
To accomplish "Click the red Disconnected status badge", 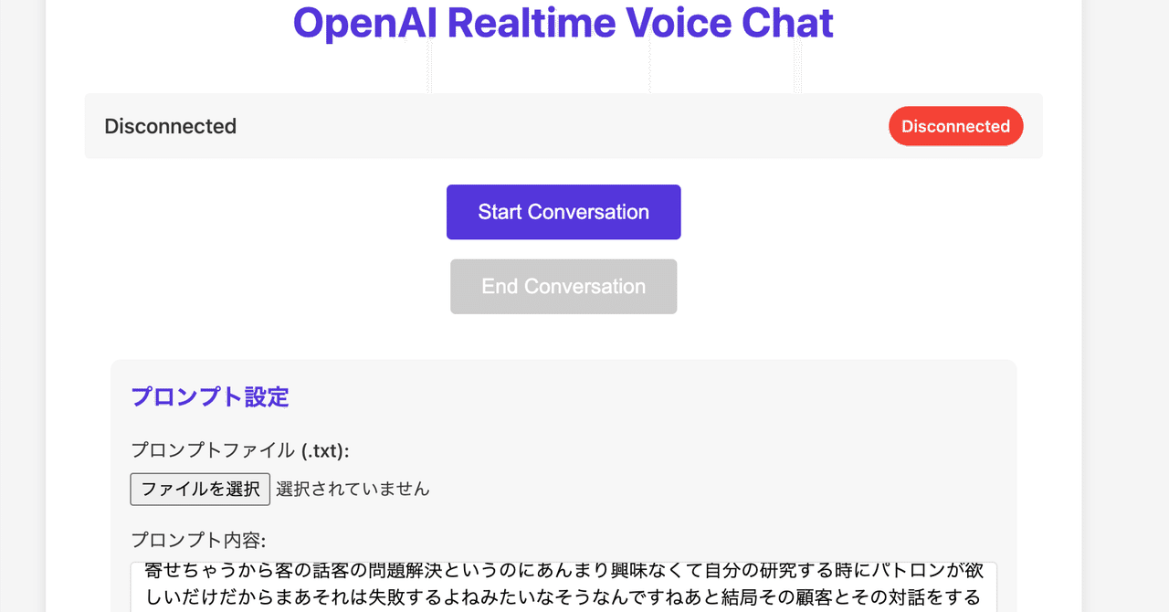I will [x=955, y=126].
